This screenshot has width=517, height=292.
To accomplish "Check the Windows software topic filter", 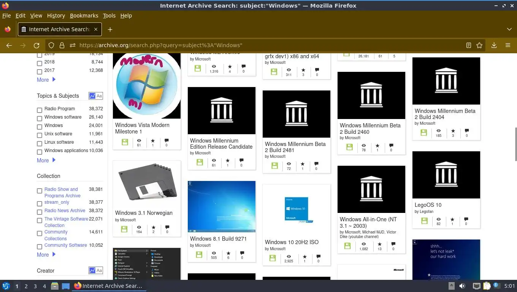I will click(40, 118).
